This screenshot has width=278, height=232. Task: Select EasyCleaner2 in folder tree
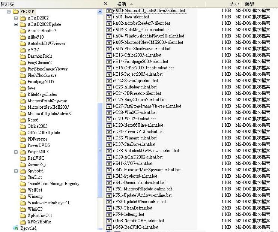[x=39, y=63]
